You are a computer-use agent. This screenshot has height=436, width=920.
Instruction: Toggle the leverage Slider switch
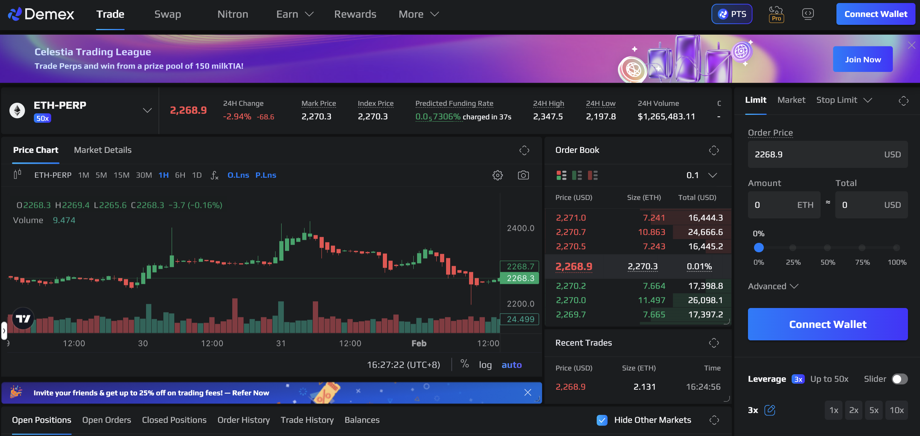[x=900, y=379]
